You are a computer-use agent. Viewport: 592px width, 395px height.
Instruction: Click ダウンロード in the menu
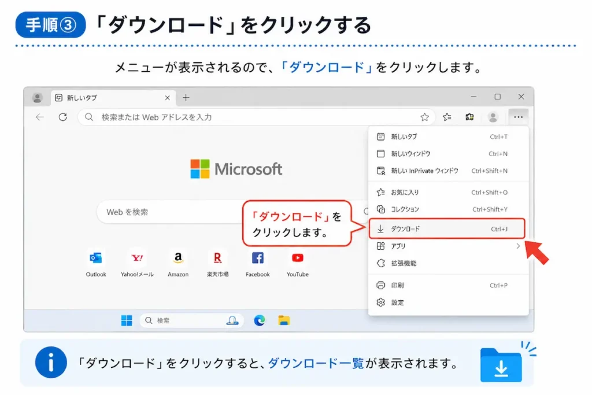coord(447,229)
